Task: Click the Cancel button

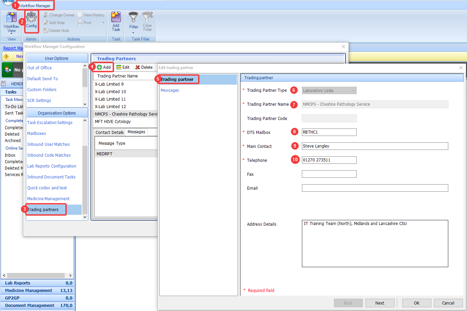Action: [448, 303]
